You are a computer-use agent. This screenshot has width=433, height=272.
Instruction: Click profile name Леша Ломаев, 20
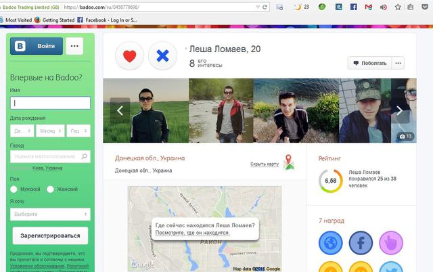225,49
